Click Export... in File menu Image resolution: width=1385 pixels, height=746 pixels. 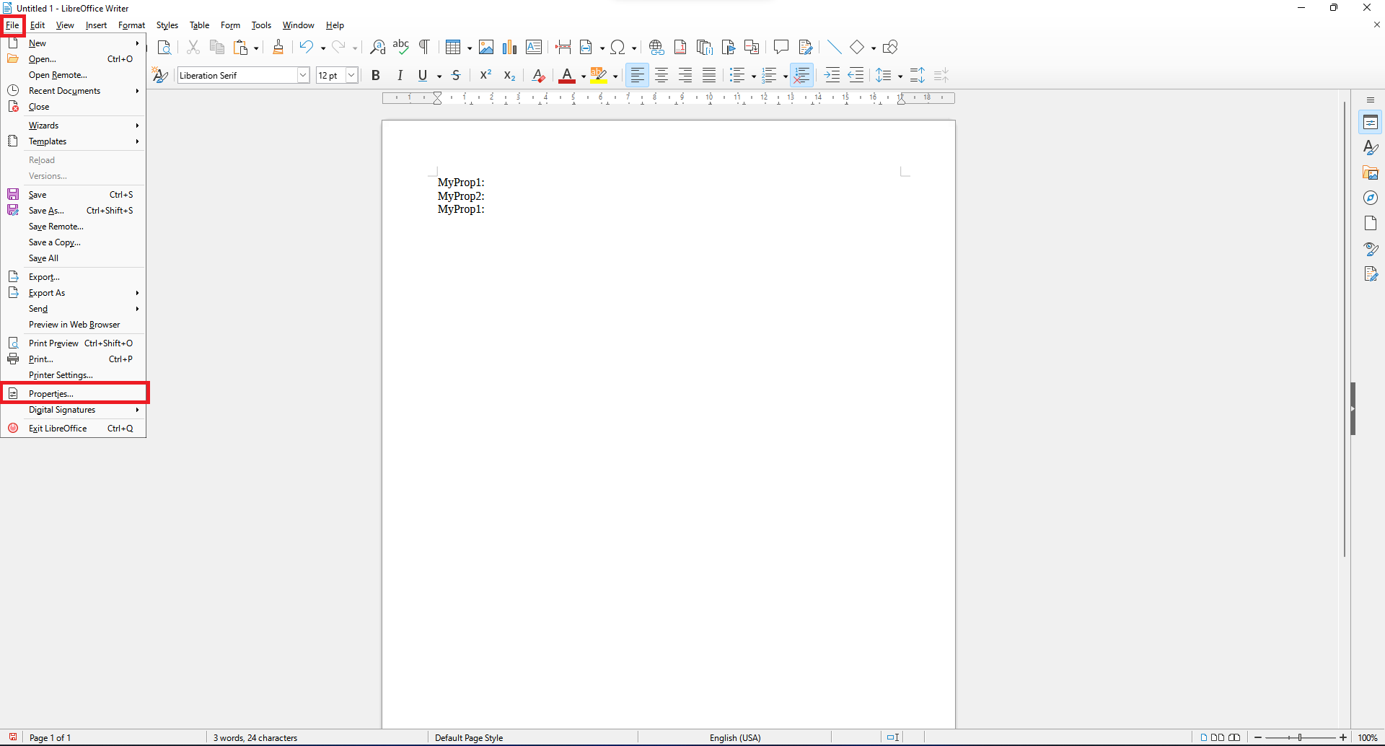click(x=74, y=277)
